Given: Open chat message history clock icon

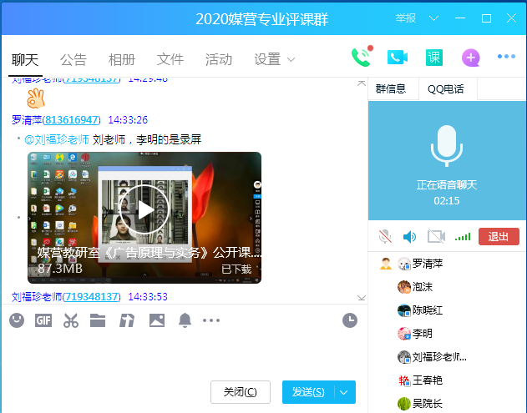Looking at the screenshot, I should [350, 320].
